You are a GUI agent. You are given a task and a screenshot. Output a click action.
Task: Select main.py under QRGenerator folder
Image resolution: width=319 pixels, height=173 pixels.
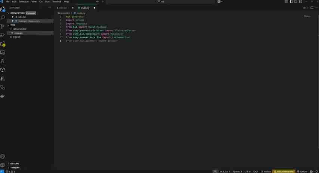click(x=30, y=33)
